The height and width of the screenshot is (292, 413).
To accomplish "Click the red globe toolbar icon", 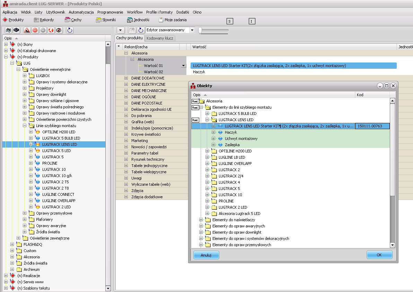I will click(51, 30).
